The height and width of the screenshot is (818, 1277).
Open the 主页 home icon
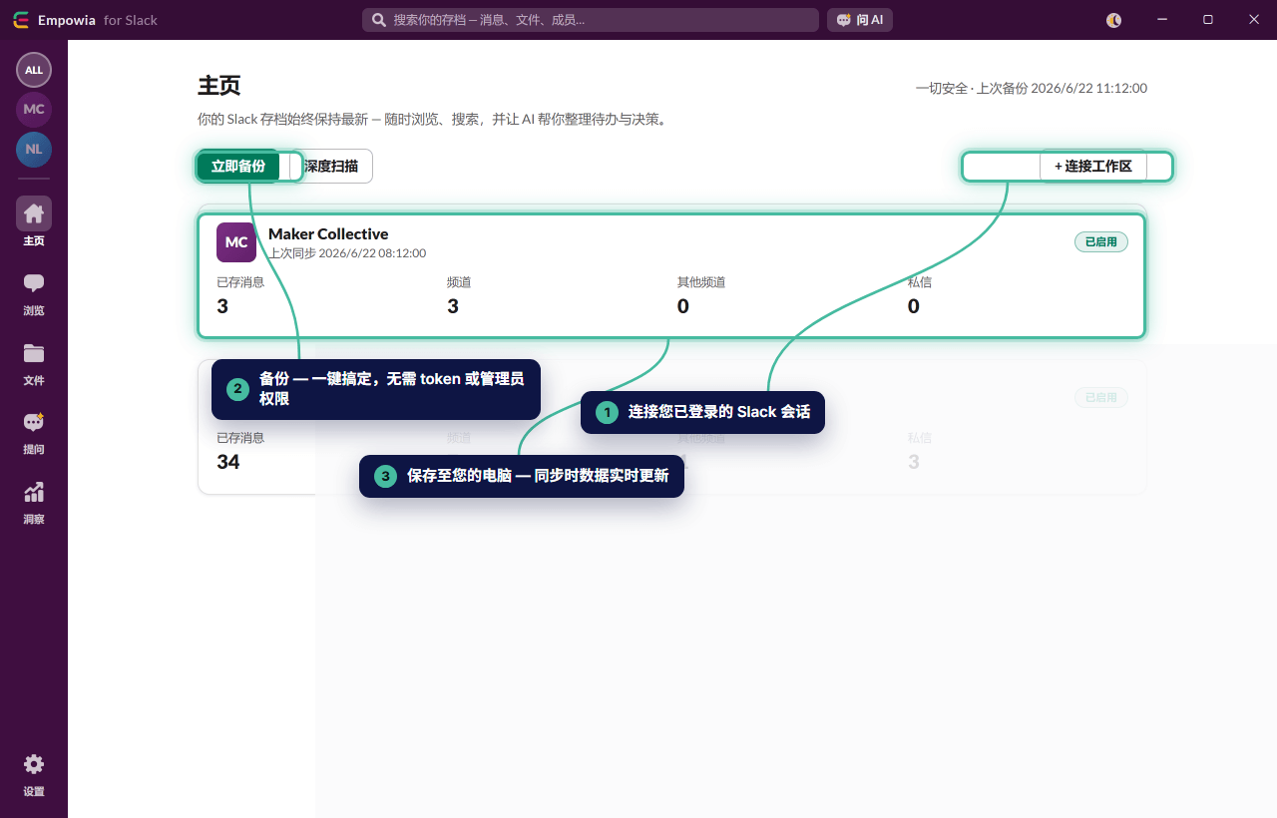coord(34,213)
